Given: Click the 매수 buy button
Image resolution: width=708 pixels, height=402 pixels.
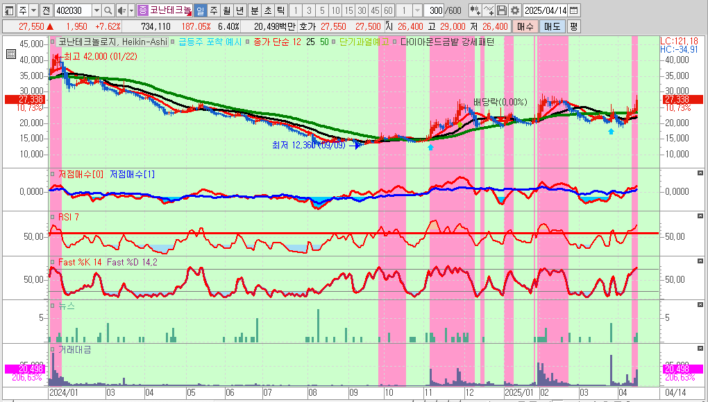Looking at the screenshot, I should [x=525, y=26].
